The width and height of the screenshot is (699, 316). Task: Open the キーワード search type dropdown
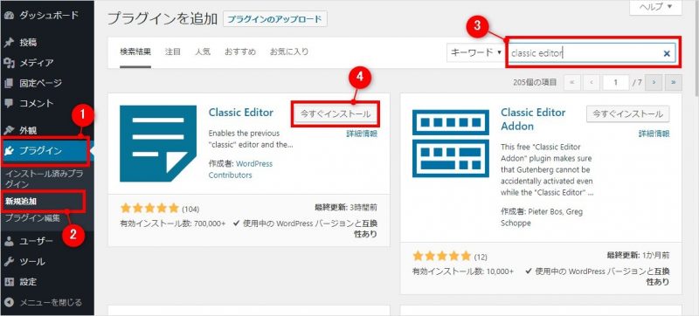(475, 52)
